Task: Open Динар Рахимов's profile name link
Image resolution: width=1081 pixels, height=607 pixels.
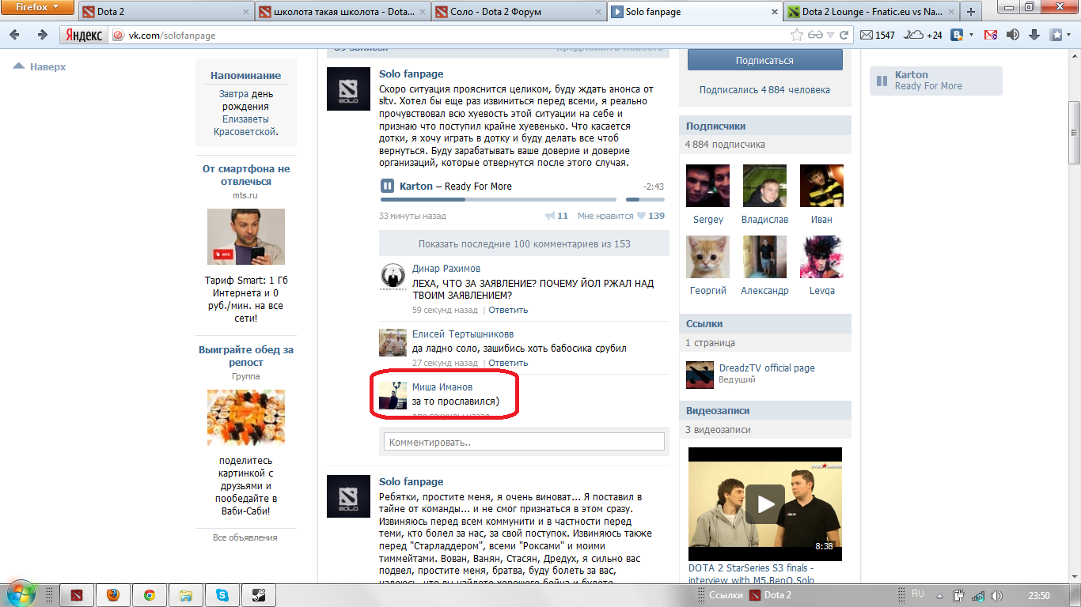Action: tap(446, 269)
